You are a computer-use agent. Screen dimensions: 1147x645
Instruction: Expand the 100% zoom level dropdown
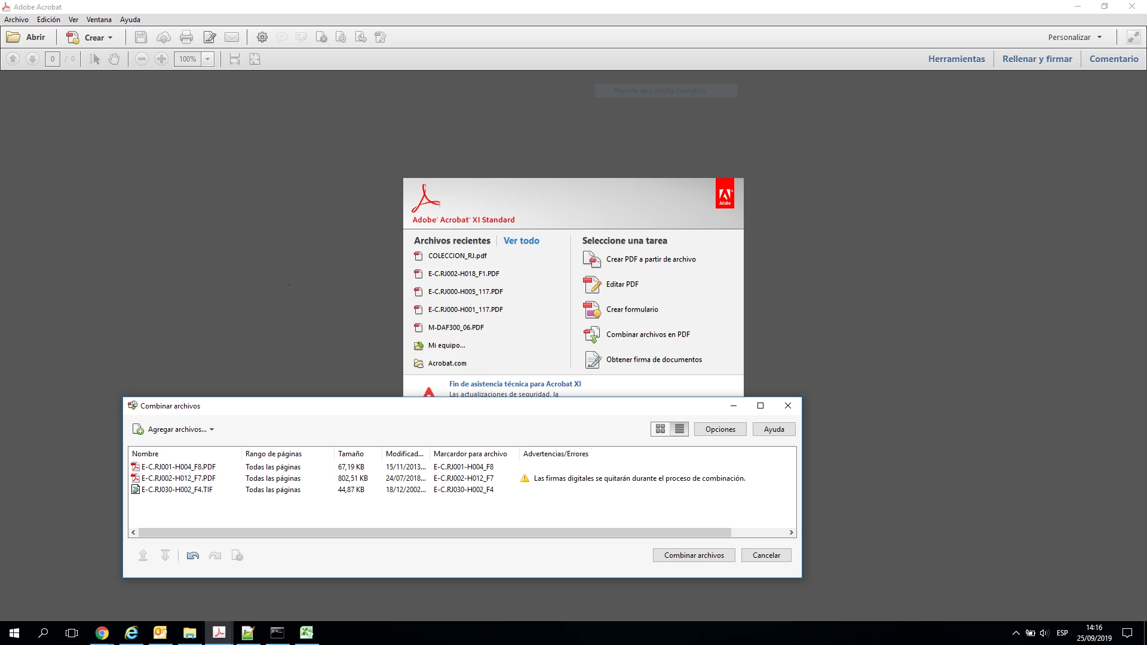pyautogui.click(x=208, y=59)
